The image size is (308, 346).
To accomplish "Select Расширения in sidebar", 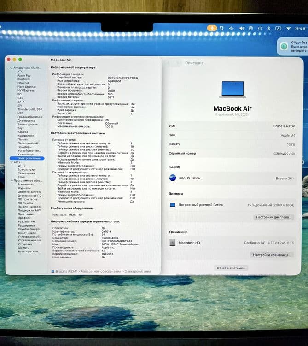I will click(26, 225).
